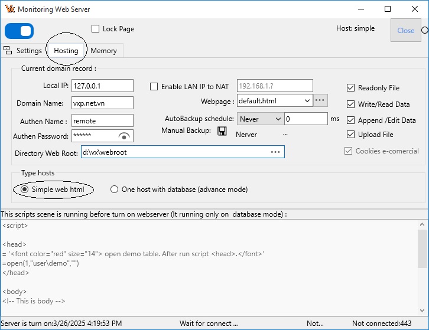
Task: Click scroll down arrow of script box
Action: tap(422, 311)
